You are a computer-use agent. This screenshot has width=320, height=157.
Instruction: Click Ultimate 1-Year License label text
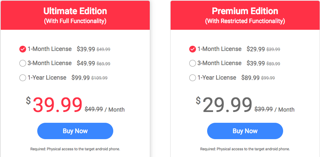(x=47, y=78)
